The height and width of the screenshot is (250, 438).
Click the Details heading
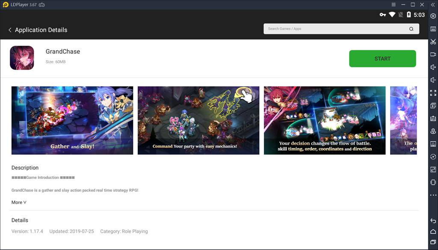tap(20, 220)
